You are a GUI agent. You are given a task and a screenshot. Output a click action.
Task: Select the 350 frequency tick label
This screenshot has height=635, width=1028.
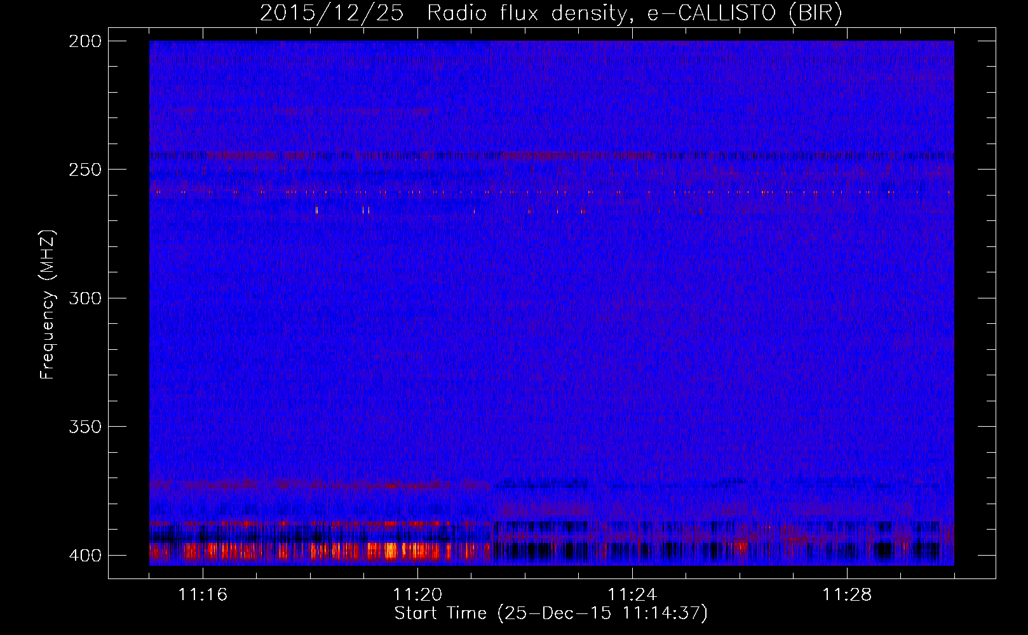[85, 426]
